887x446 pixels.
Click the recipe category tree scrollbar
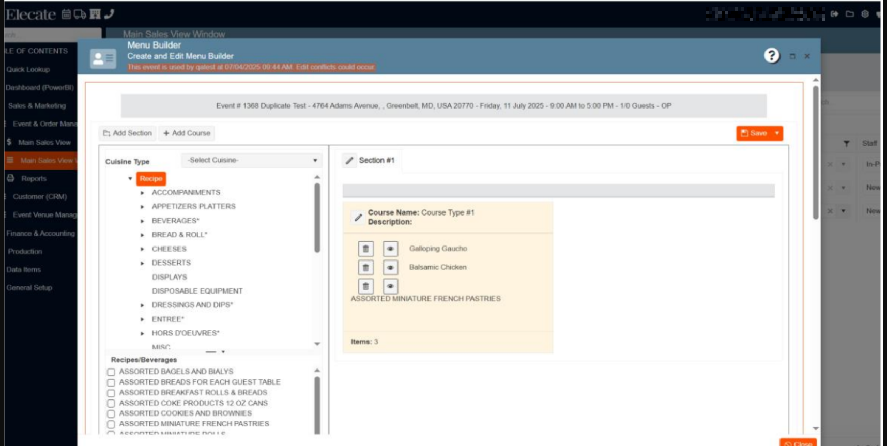(317, 218)
